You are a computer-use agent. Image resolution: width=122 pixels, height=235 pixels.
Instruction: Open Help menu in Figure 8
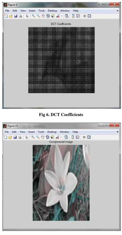(x=76, y=11)
